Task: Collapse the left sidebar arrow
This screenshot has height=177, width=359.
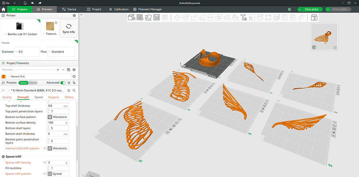Action: (81, 15)
